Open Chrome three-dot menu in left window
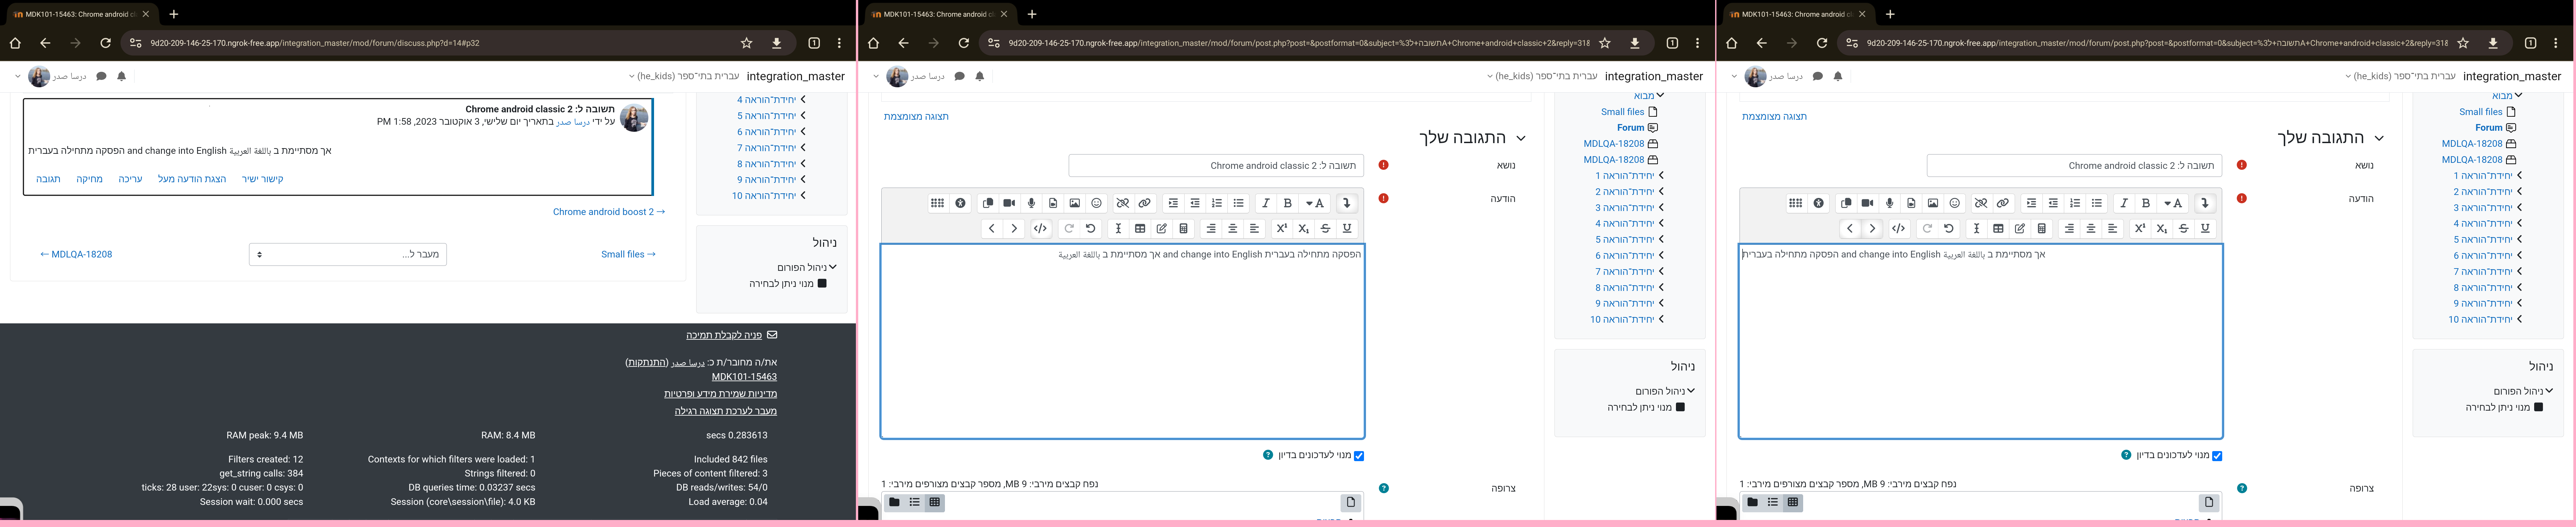Screen dimensions: 2576x527 coord(839,43)
